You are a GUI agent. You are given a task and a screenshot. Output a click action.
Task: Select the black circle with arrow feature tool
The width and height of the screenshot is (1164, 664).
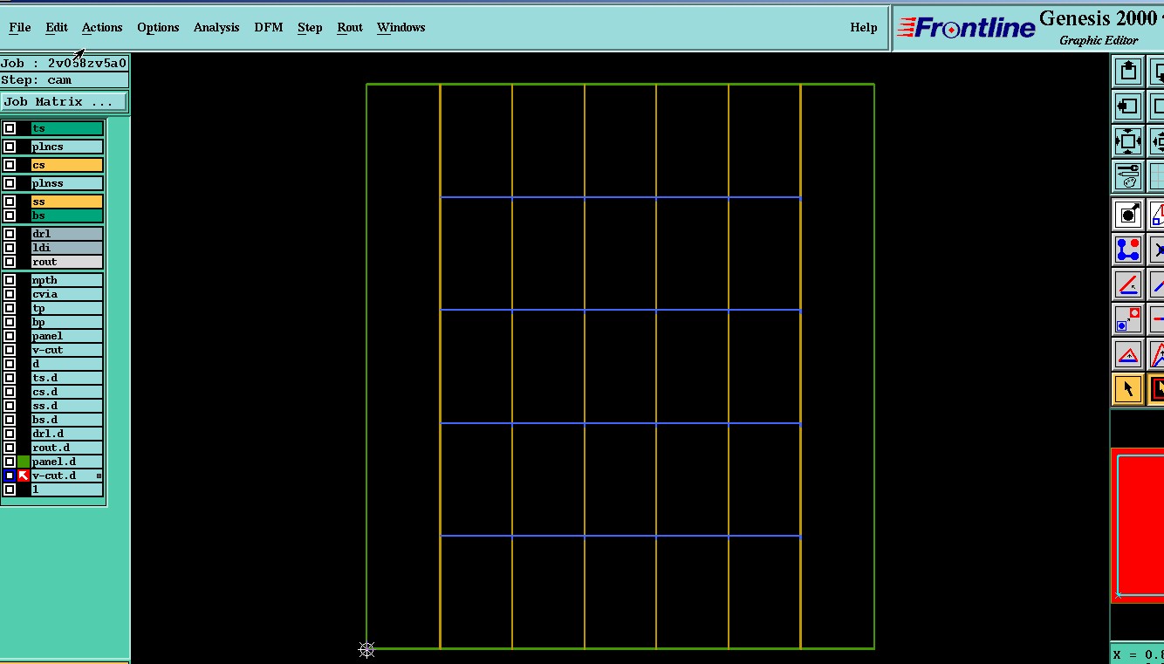tap(1128, 215)
